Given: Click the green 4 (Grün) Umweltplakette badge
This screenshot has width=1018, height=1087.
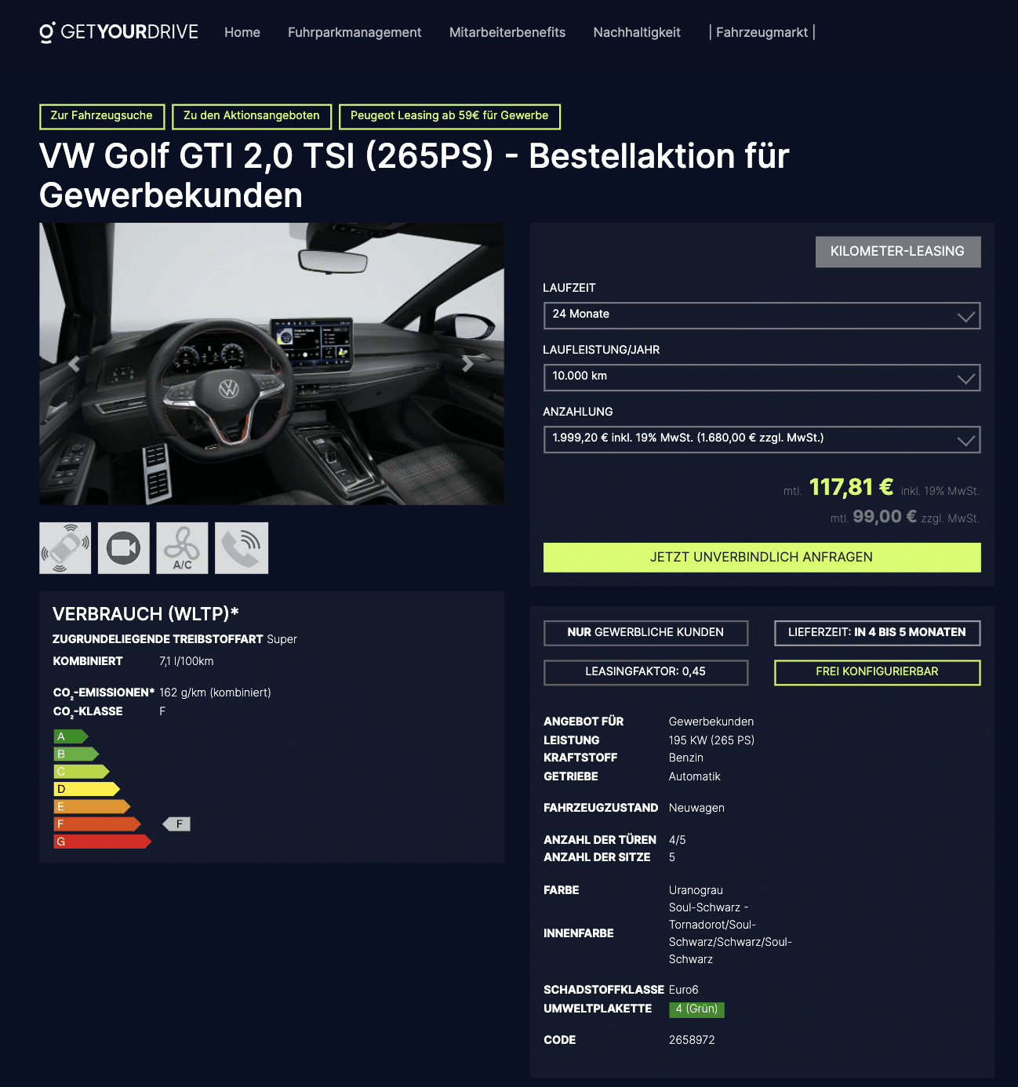Looking at the screenshot, I should (696, 1009).
